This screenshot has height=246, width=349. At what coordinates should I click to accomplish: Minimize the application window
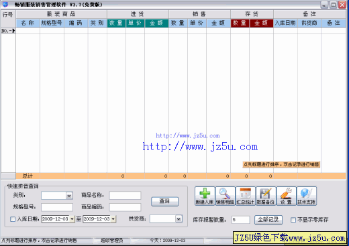[x=324, y=5]
